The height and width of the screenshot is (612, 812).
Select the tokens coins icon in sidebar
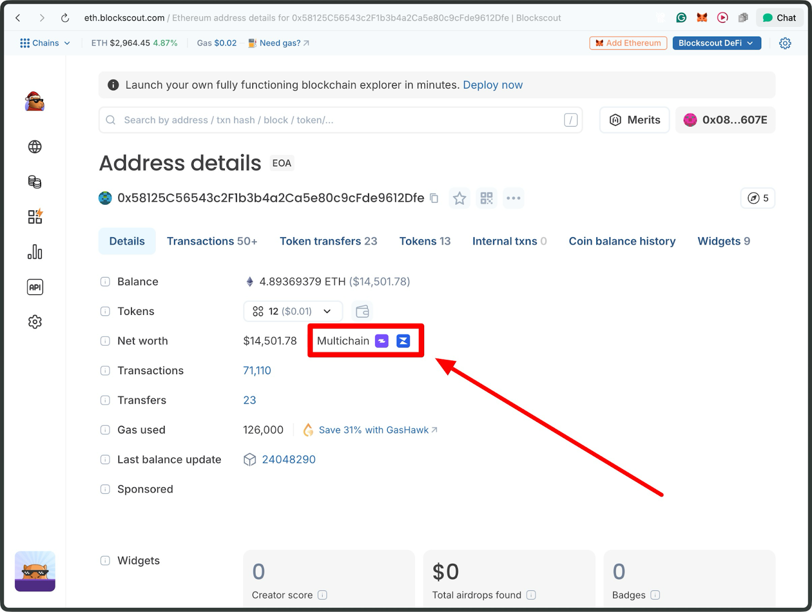coord(35,182)
